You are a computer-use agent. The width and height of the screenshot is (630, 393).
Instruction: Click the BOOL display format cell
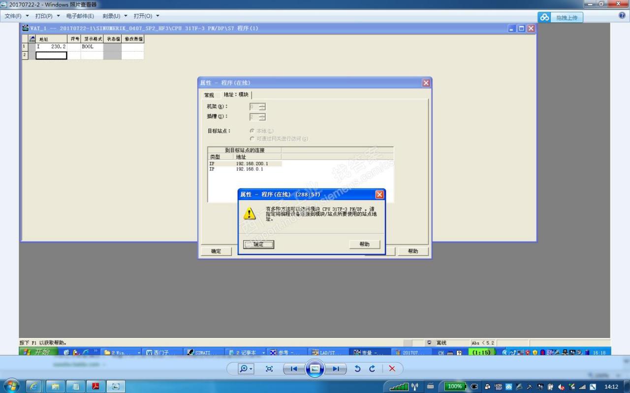92,47
